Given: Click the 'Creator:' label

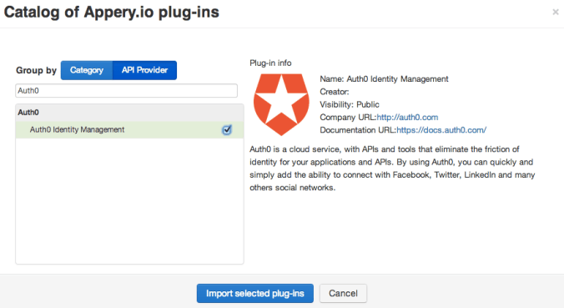Looking at the screenshot, I should pos(335,92).
